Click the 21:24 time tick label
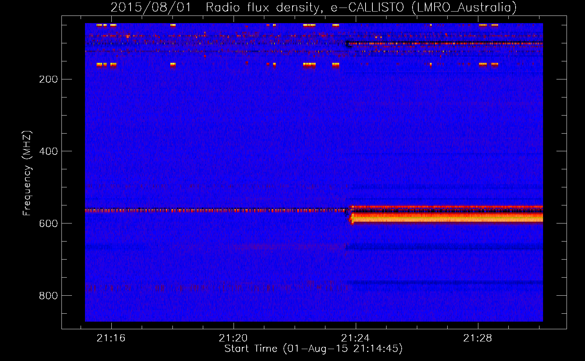The height and width of the screenshot is (361, 585). coord(356,338)
